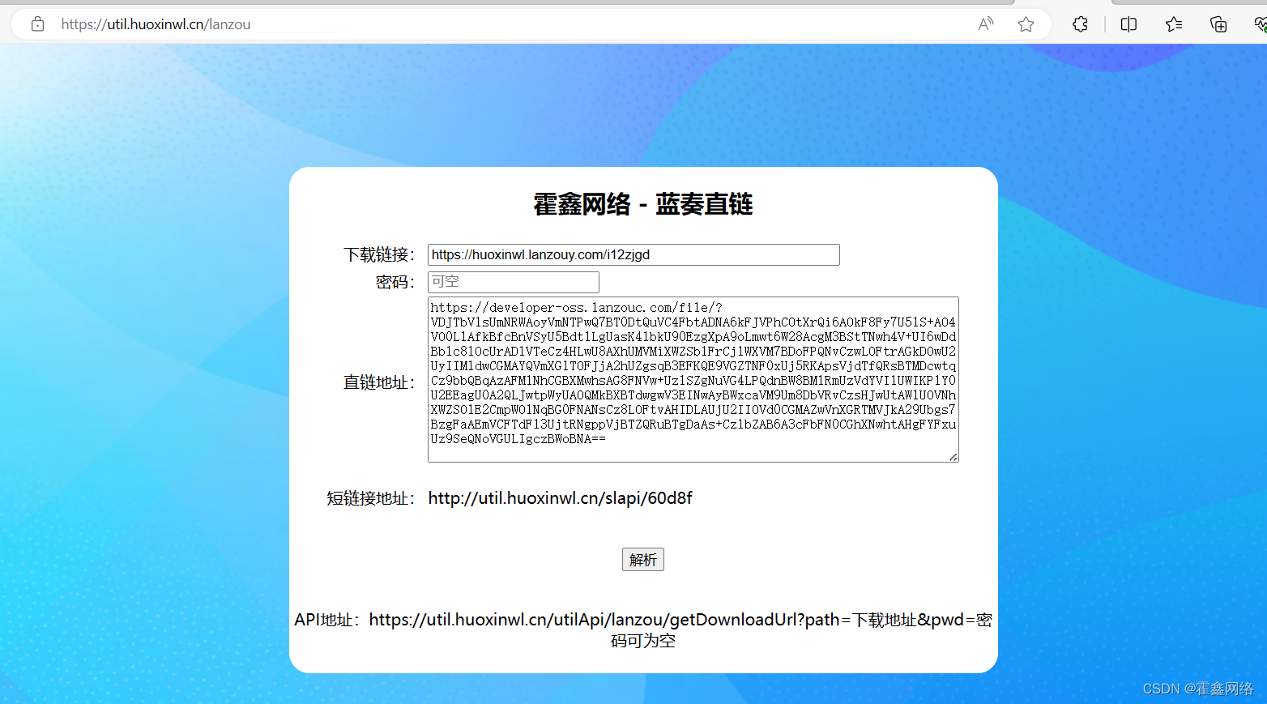Viewport: 1267px width, 704px height.
Task: Grab the textarea resize handle corner
Action: [953, 457]
